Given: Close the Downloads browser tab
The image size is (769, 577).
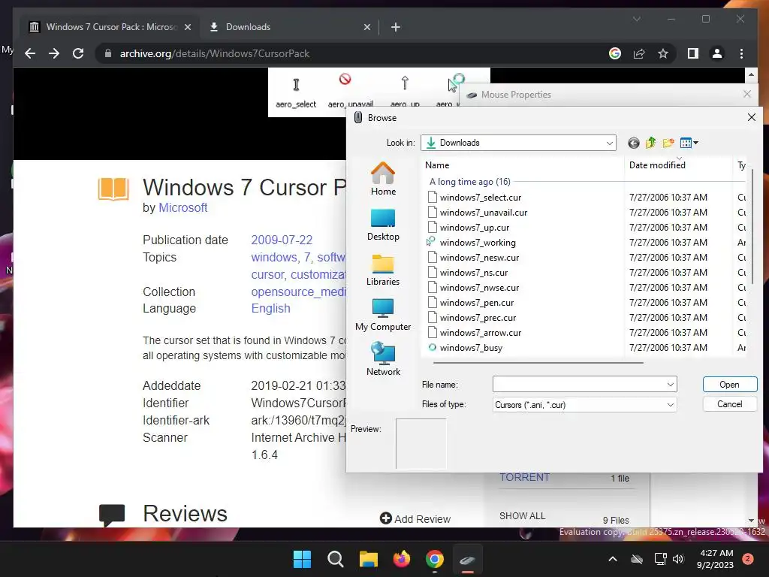Looking at the screenshot, I should click(x=366, y=27).
